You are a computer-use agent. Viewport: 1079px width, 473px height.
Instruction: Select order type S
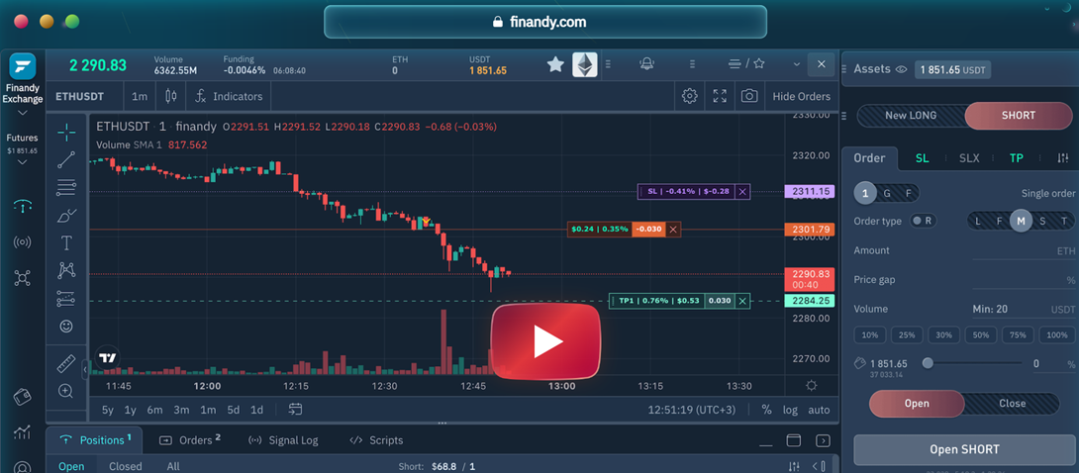(x=1042, y=221)
